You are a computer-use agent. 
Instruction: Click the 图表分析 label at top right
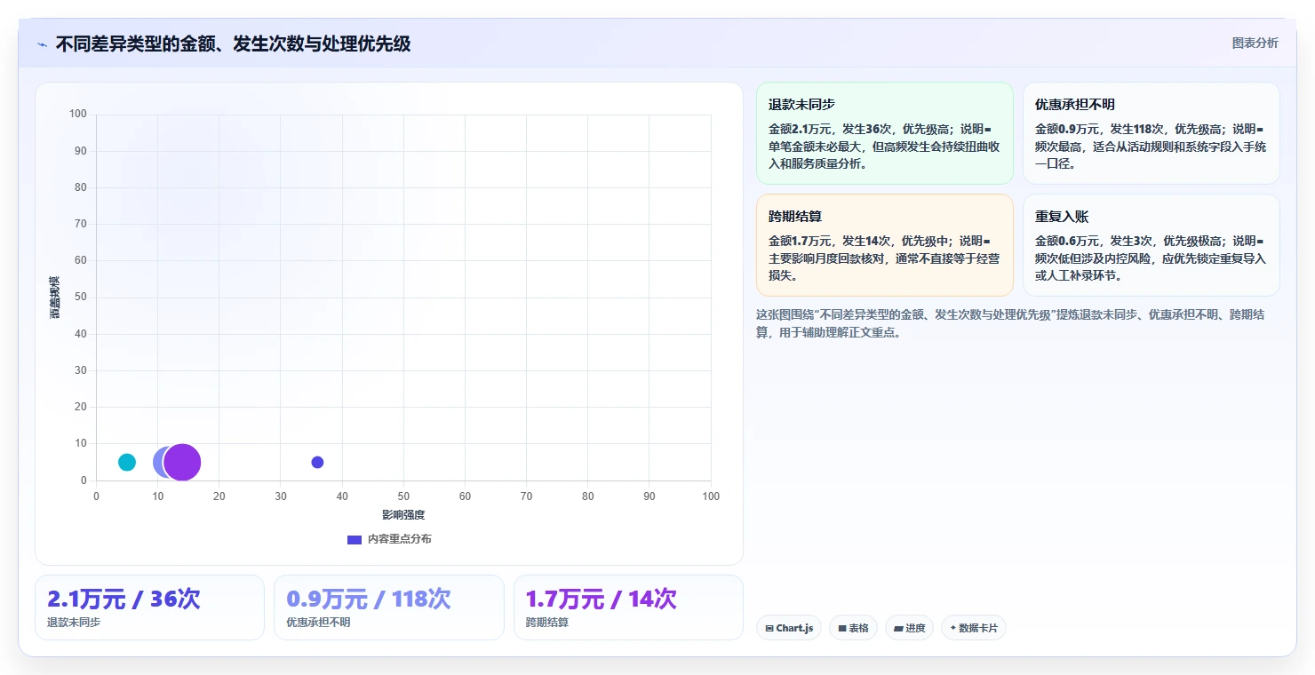(1255, 43)
